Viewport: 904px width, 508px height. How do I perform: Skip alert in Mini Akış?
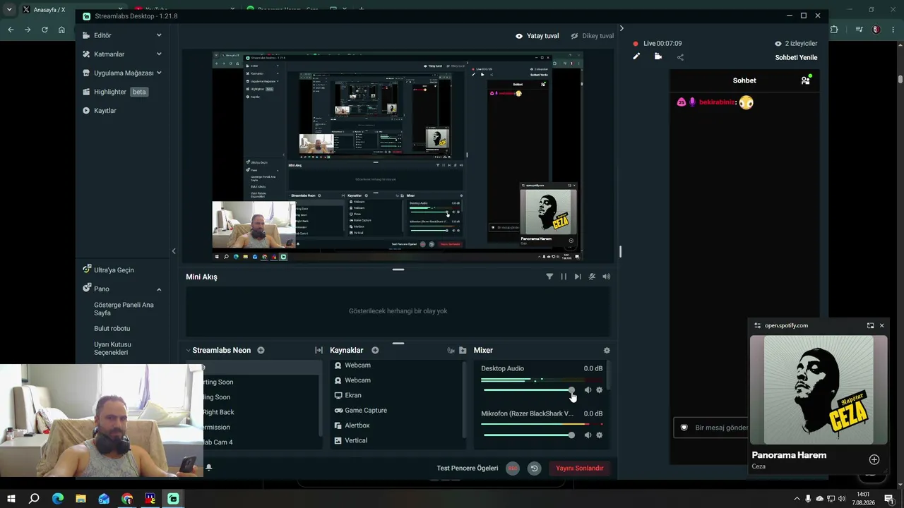click(578, 277)
